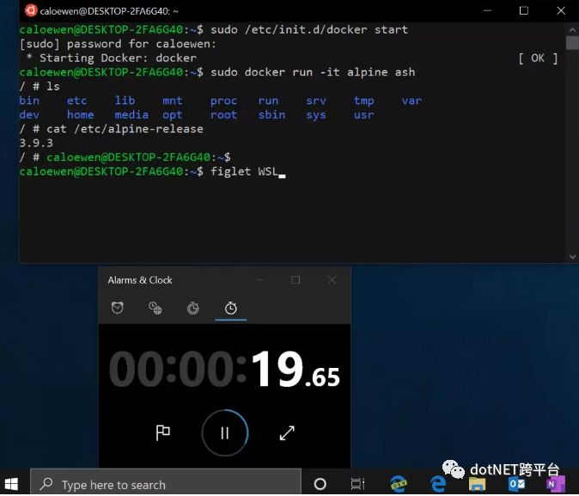Click the 'tmp' directory listing
This screenshot has height=496, width=579.
tap(363, 101)
